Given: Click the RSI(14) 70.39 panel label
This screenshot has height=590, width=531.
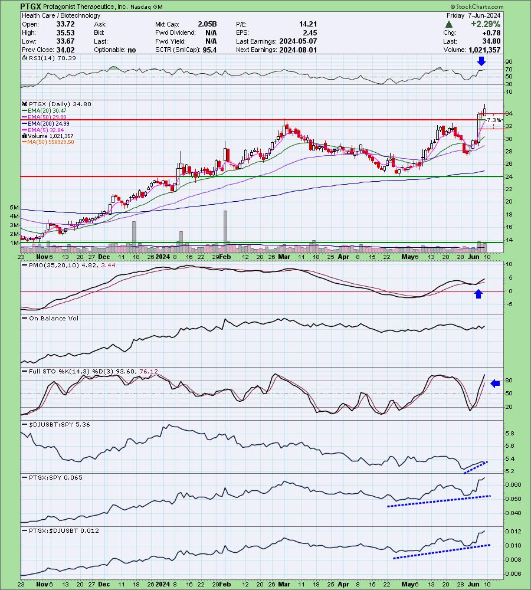Looking at the screenshot, I should tap(53, 58).
